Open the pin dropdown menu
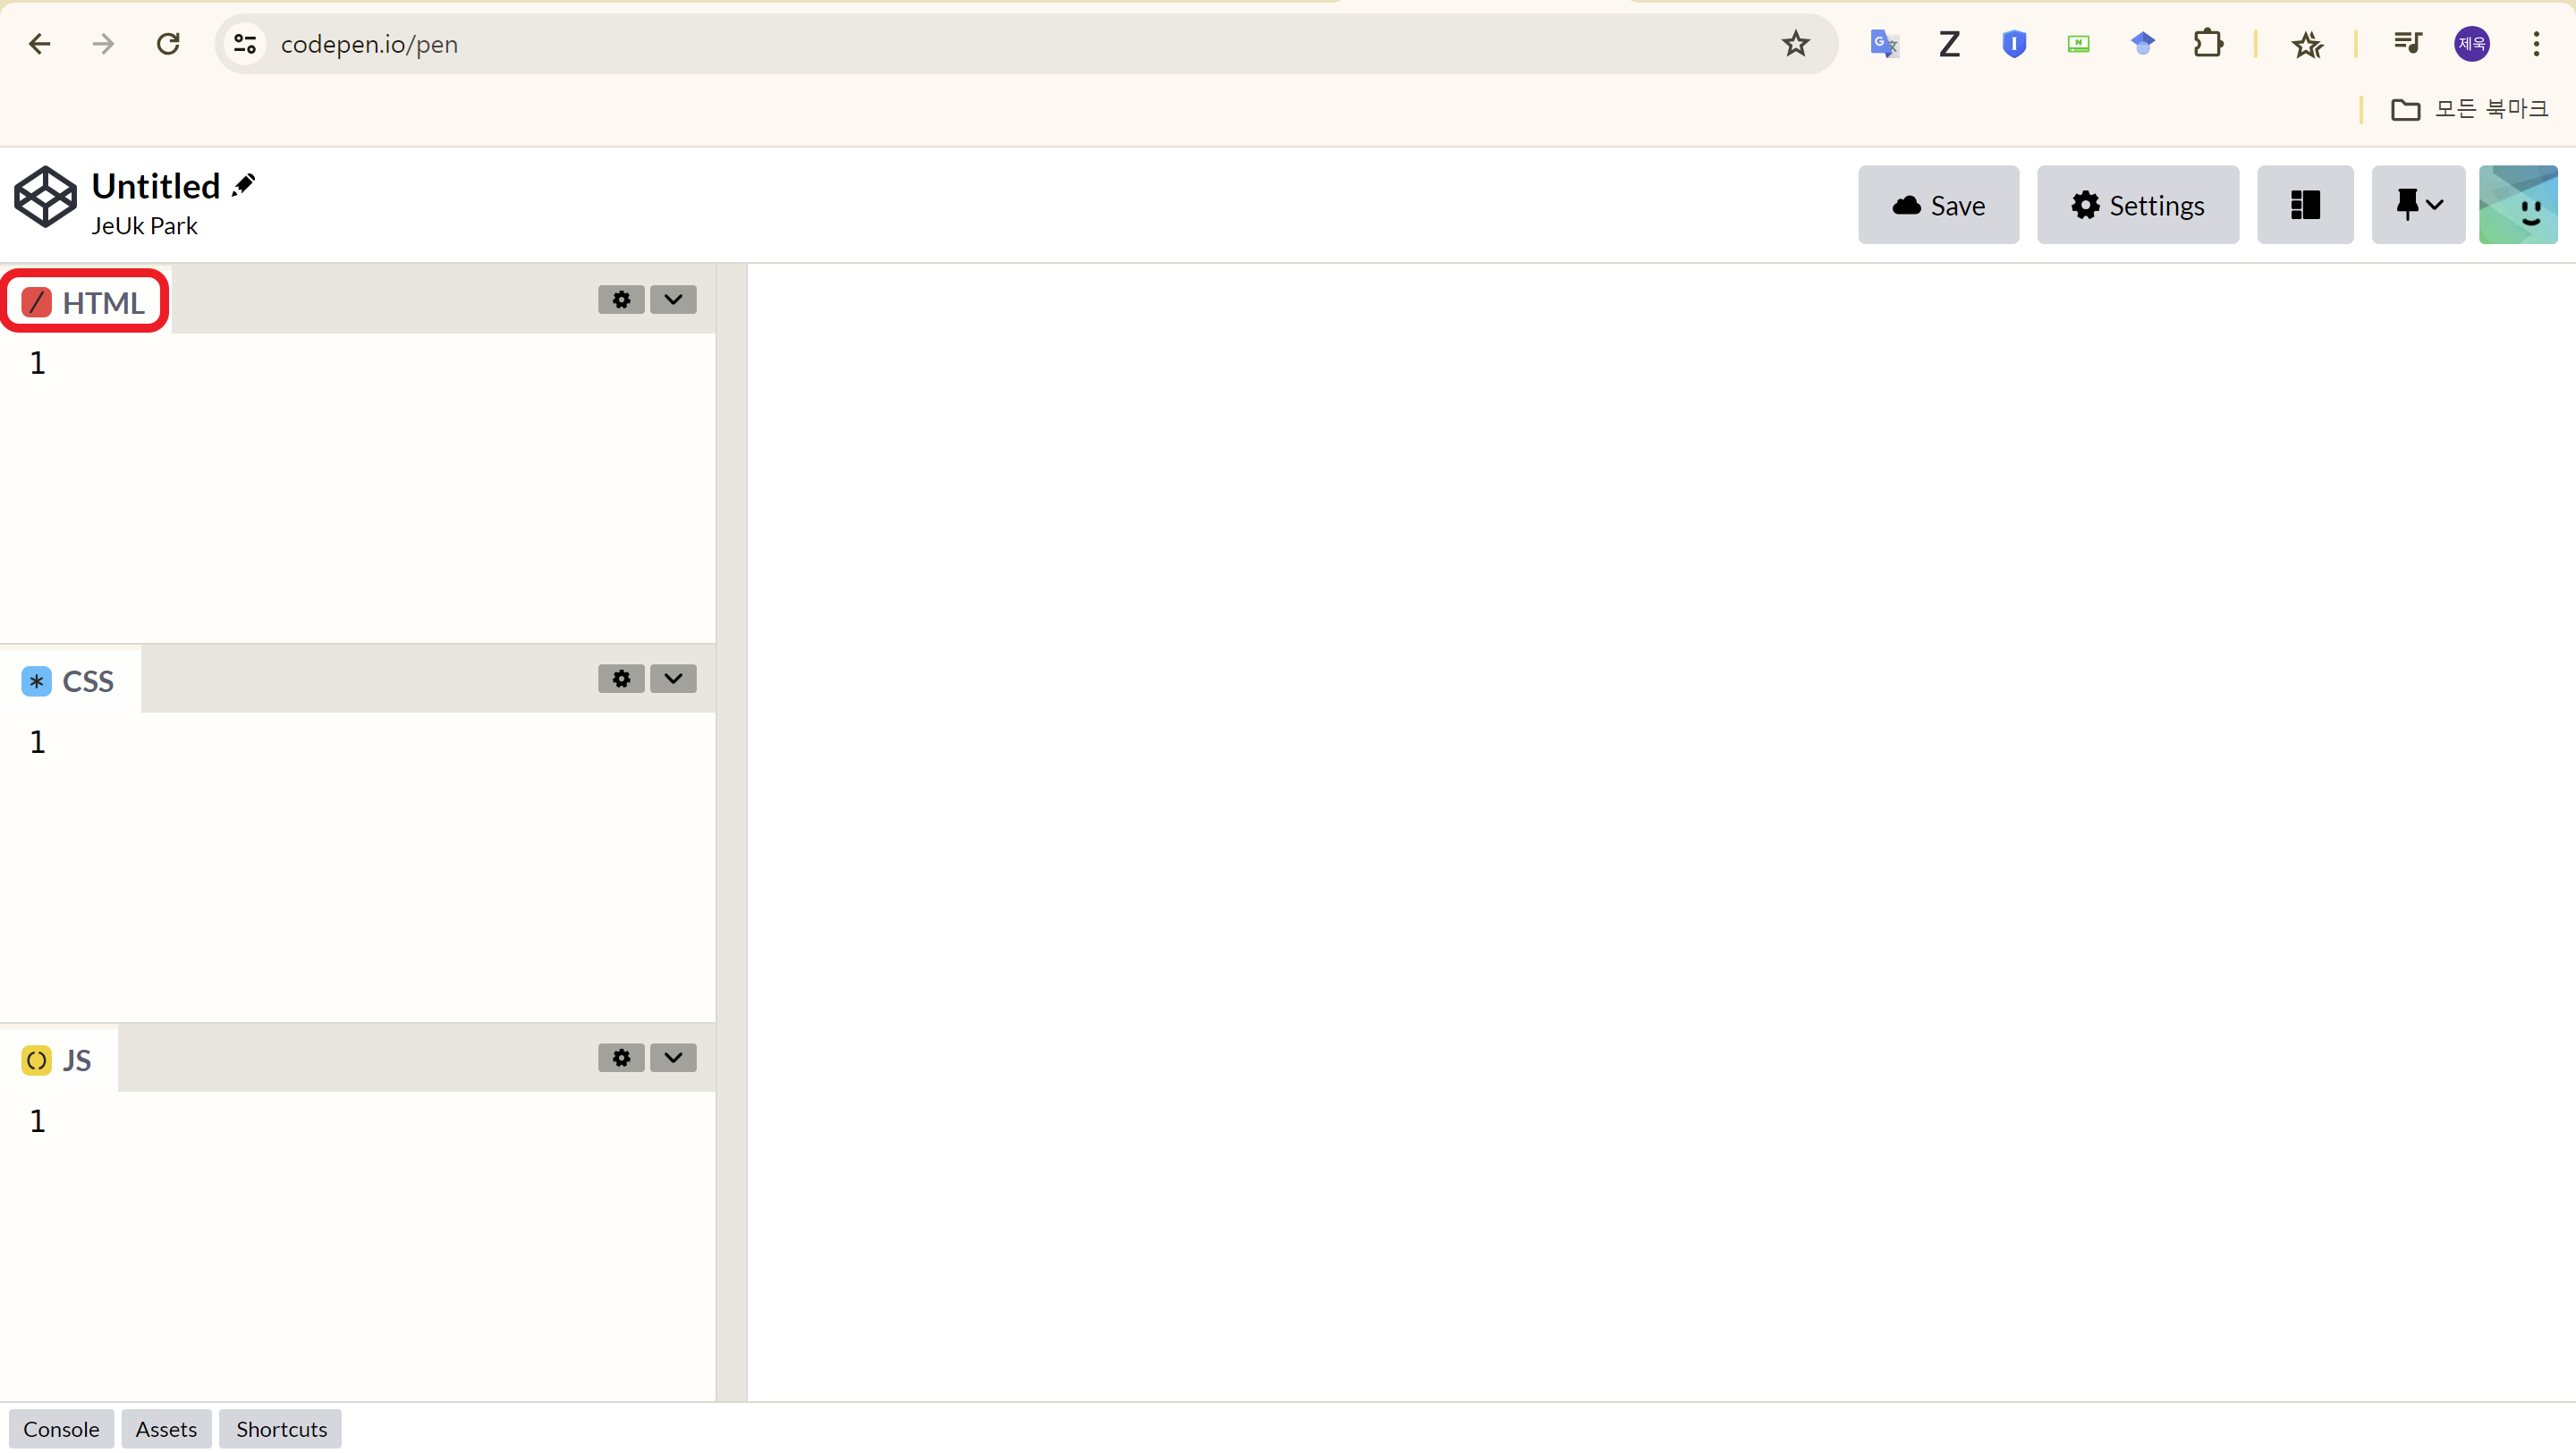Viewport: 2576px width, 1453px height. [2418, 205]
